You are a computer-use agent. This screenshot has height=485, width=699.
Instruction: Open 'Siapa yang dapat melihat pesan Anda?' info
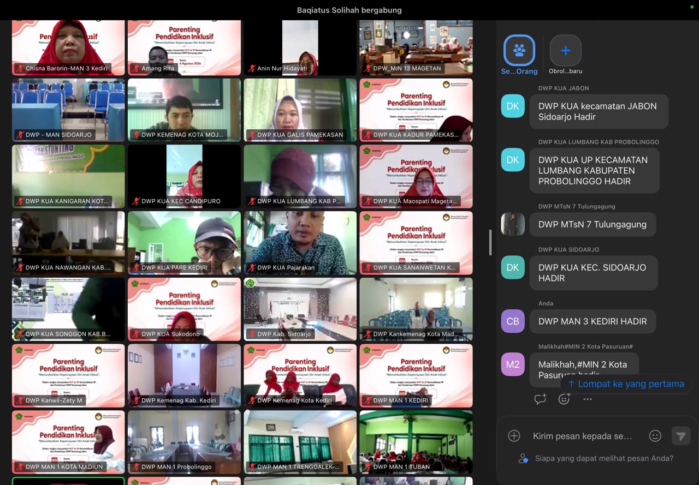coord(604,459)
